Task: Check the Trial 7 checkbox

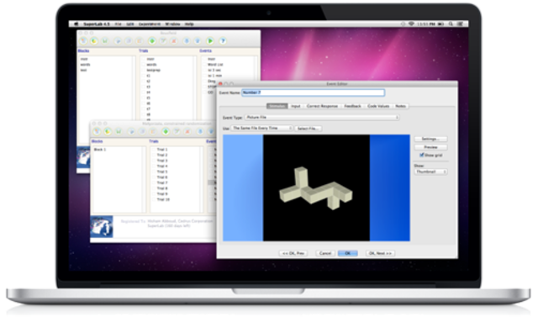Action: (x=154, y=182)
